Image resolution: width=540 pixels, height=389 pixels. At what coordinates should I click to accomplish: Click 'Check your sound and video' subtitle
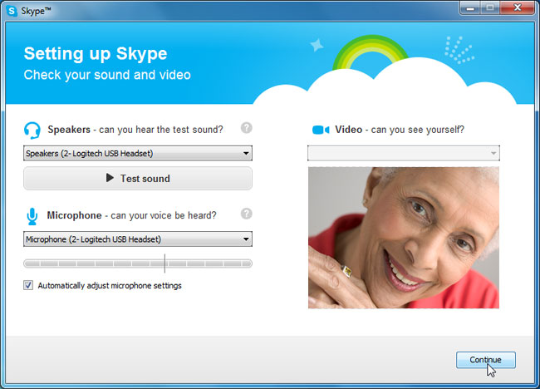107,75
